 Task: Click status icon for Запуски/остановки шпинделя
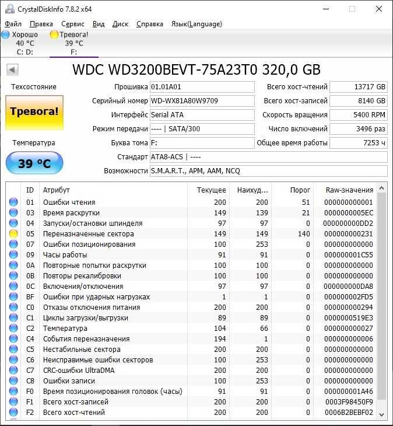(x=13, y=223)
